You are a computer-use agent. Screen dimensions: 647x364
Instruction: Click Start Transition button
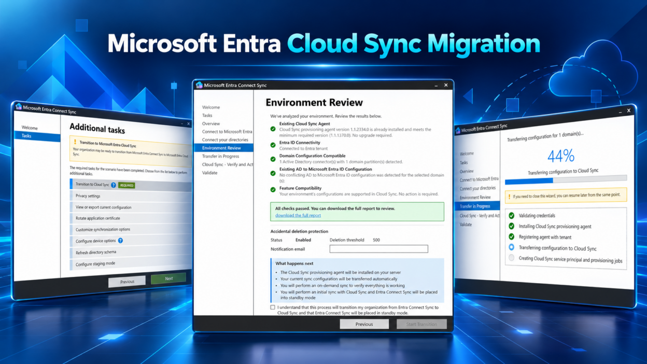[421, 324]
